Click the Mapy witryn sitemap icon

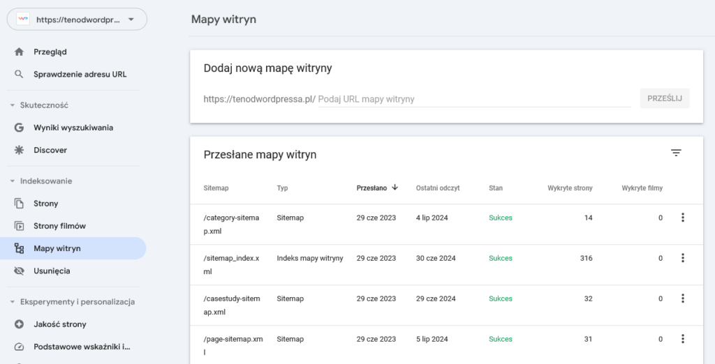(19, 248)
